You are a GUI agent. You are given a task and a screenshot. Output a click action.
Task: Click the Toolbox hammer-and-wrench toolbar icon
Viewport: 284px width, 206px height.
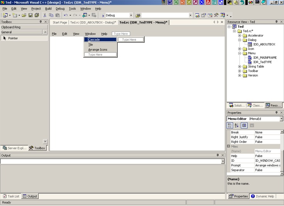click(x=216, y=15)
